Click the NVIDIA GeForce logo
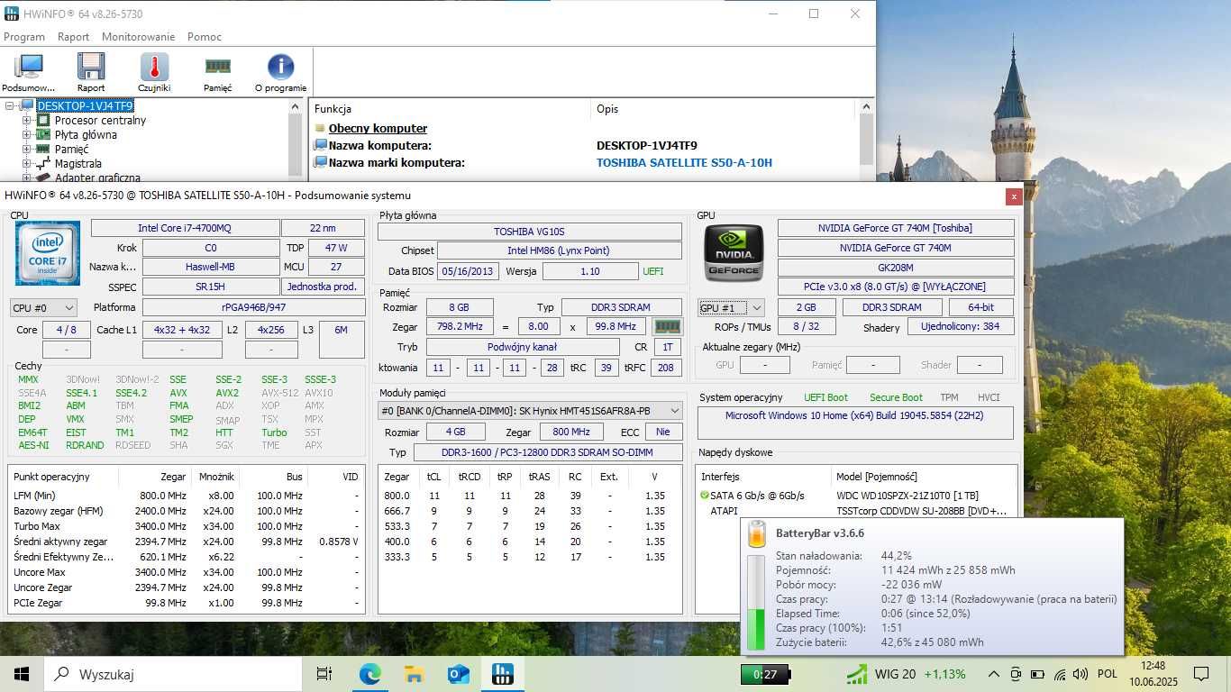The width and height of the screenshot is (1231, 692). pos(734,253)
